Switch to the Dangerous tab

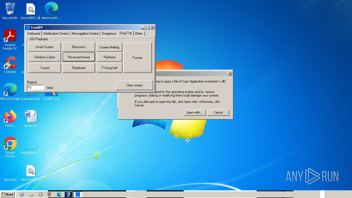click(109, 34)
